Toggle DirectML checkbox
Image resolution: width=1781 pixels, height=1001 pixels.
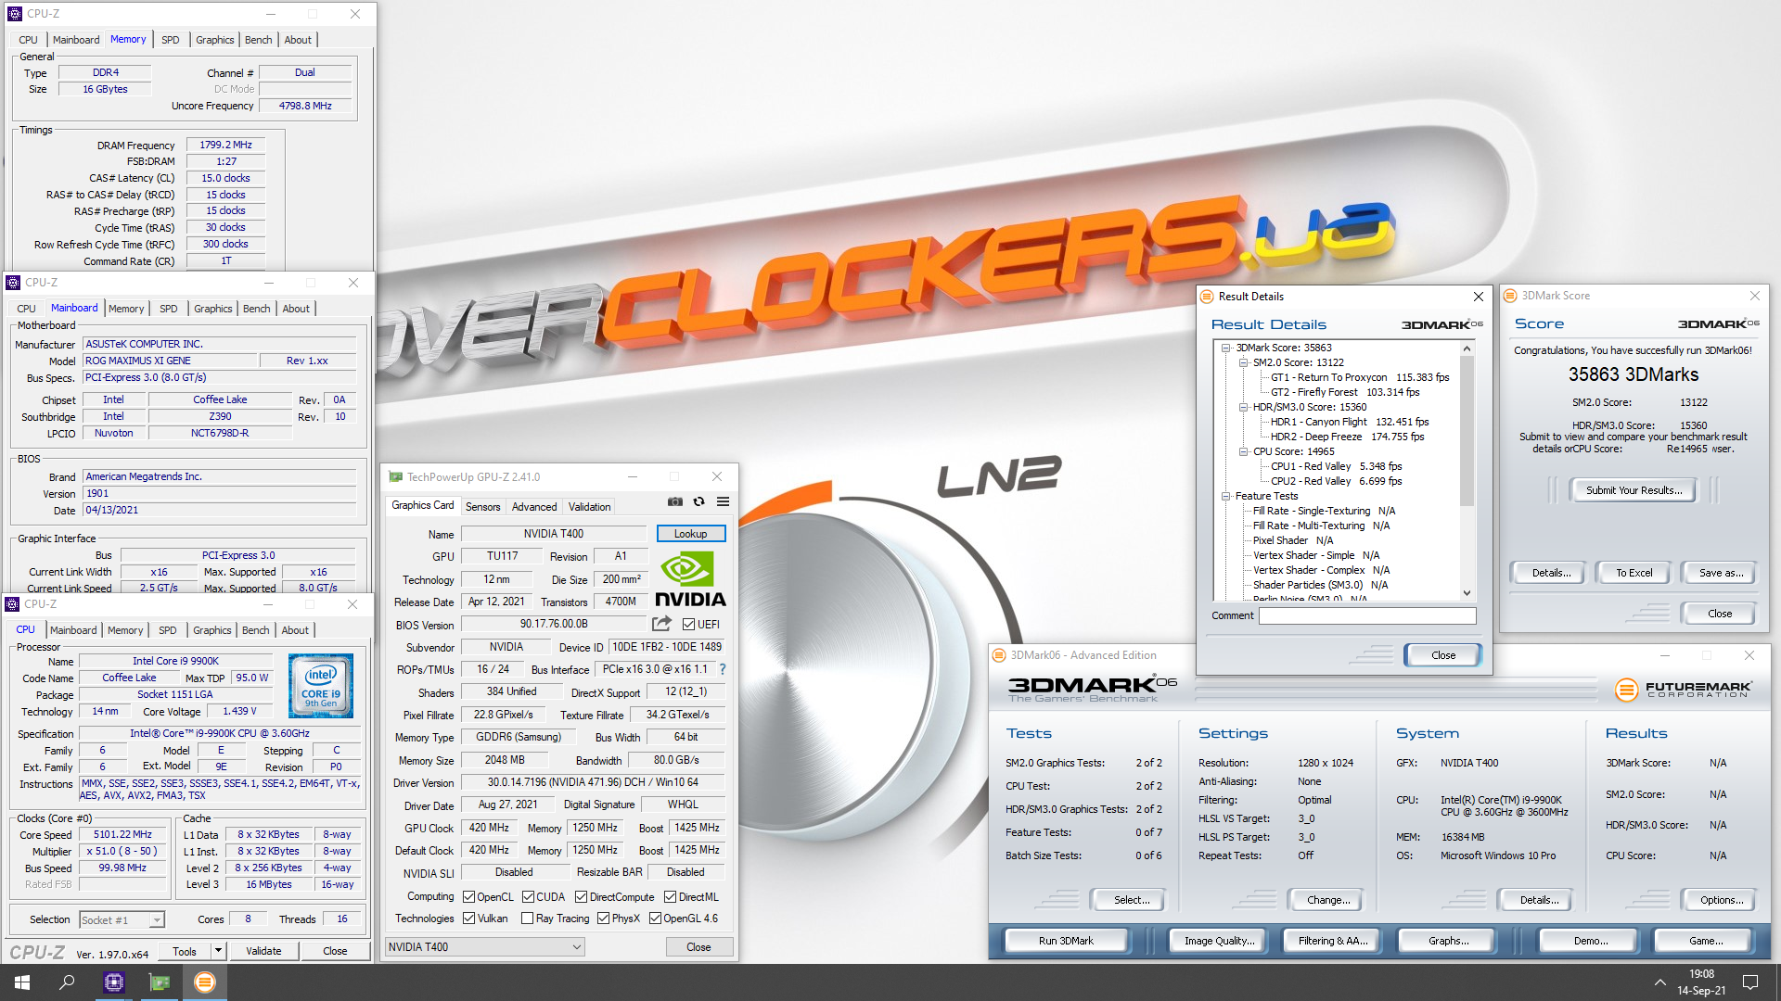(x=670, y=897)
